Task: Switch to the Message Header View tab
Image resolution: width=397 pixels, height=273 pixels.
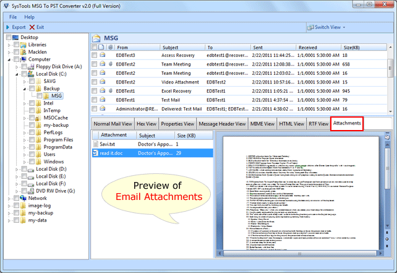Action: click(x=222, y=124)
